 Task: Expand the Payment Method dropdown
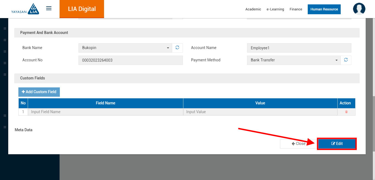tap(294, 60)
